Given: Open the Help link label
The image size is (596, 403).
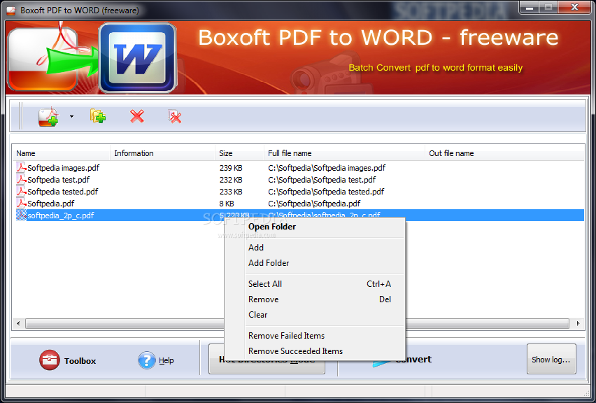Looking at the screenshot, I should [166, 360].
